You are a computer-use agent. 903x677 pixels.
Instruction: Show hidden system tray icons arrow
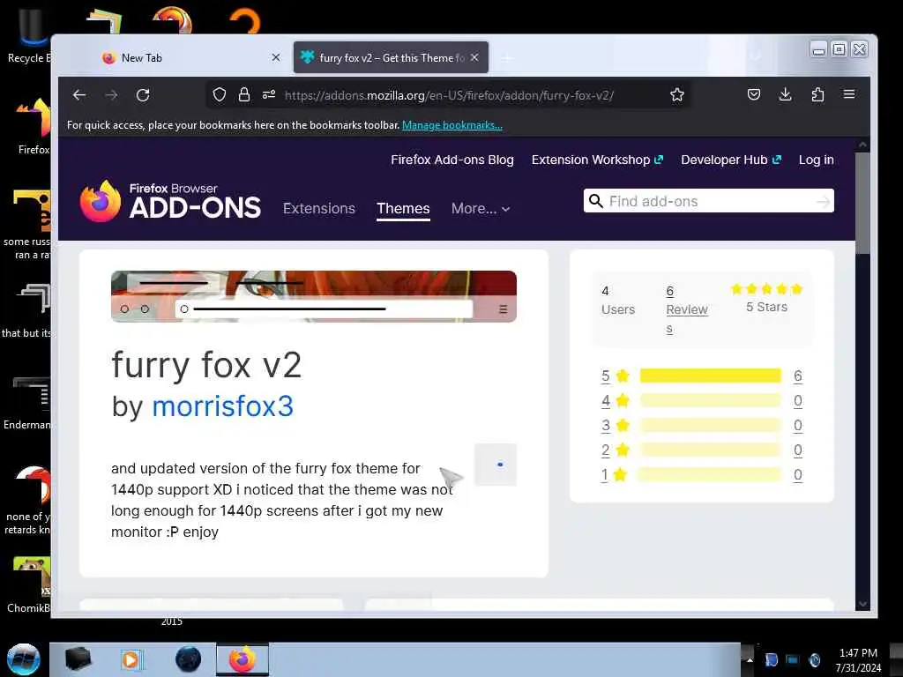pyautogui.click(x=750, y=660)
